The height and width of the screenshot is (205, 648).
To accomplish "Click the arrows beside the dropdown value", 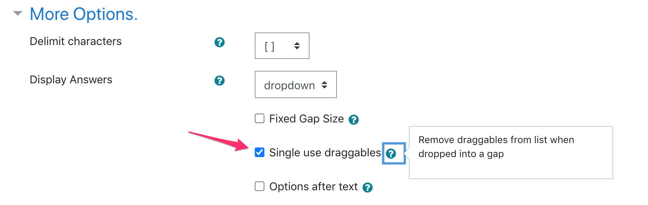I will [324, 85].
